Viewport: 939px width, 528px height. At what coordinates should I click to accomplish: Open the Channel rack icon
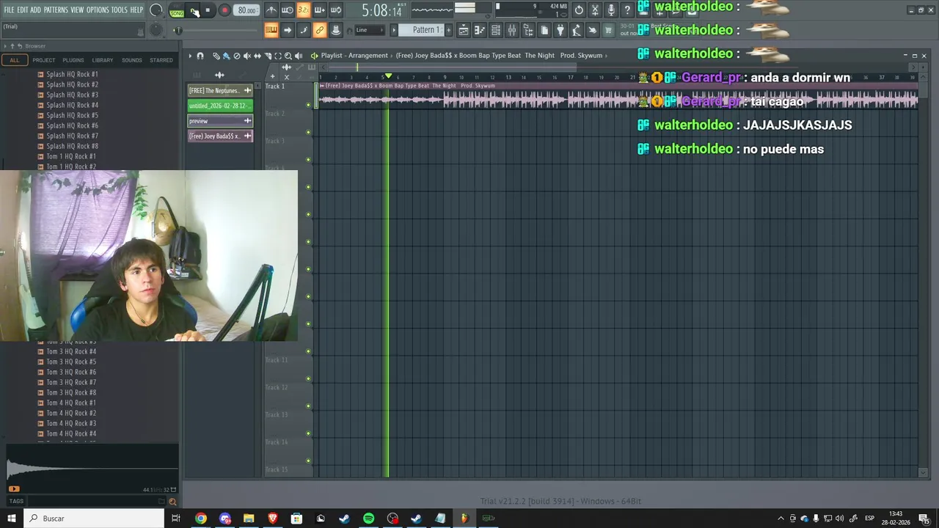pyautogui.click(x=496, y=30)
